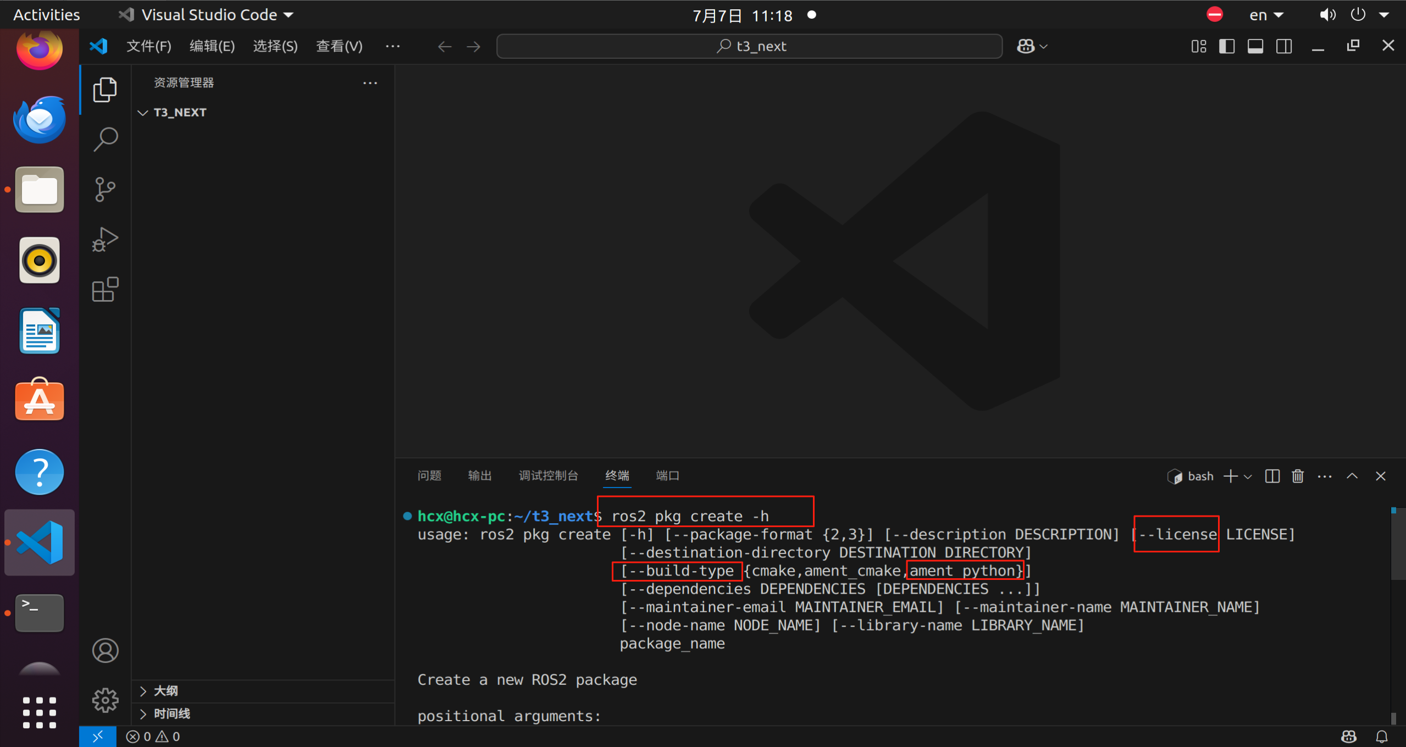The height and width of the screenshot is (747, 1406).
Task: Click the VS Code logo in the title bar
Action: point(99,46)
